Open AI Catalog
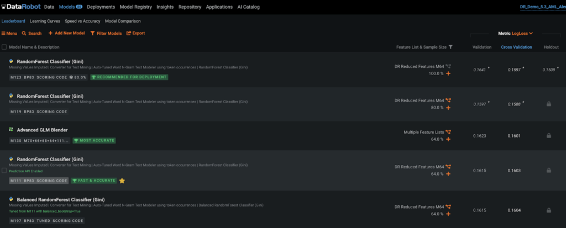566x228 pixels. [x=248, y=7]
